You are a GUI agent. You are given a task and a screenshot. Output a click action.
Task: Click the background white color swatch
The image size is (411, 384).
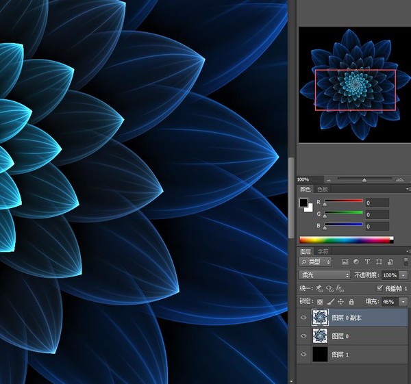coord(310,209)
